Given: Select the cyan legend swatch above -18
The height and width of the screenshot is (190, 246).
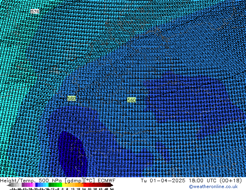Looking at the screenshot, I should pos(47,185).
